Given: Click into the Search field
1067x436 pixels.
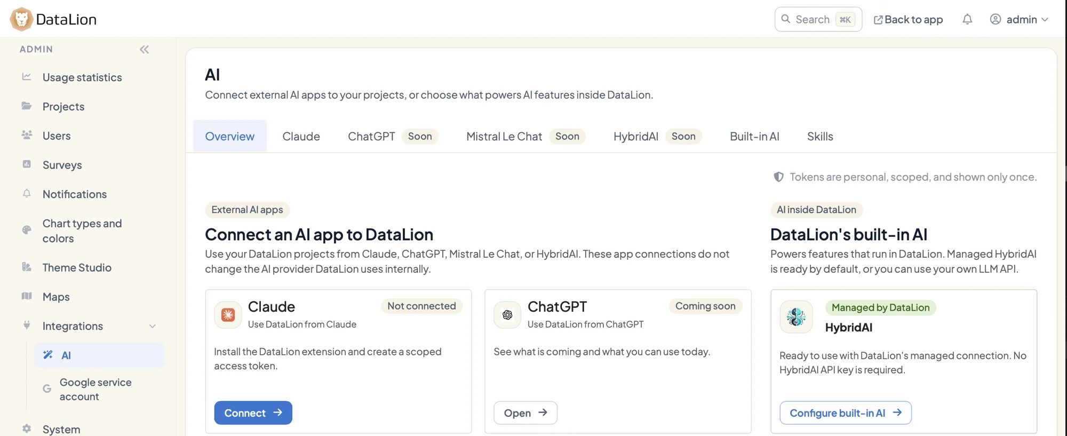Looking at the screenshot, I should [x=818, y=19].
